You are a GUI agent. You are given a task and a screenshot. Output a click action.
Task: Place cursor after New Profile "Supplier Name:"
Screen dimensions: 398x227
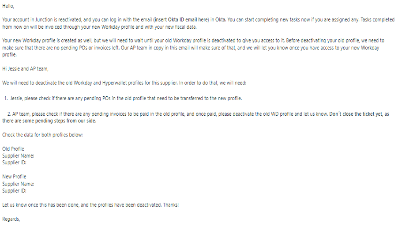point(35,184)
